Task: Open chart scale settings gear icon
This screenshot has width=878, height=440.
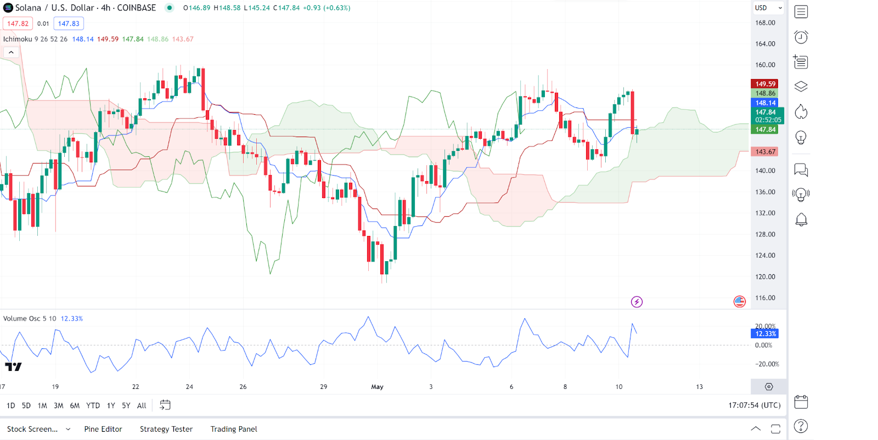Action: [769, 387]
